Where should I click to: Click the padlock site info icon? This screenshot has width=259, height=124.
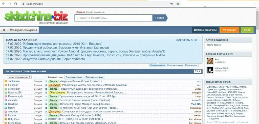tap(23, 4)
